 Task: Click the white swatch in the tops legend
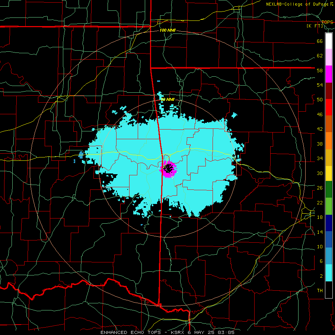(x=329, y=41)
